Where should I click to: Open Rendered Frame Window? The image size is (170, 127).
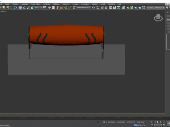point(132,8)
